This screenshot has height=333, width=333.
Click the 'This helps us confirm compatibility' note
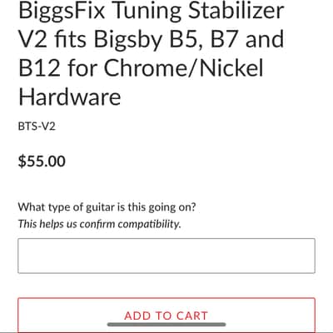pyautogui.click(x=99, y=224)
